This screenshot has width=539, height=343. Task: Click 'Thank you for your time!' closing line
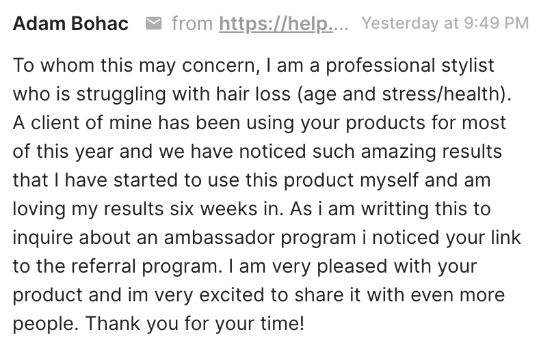(x=194, y=323)
